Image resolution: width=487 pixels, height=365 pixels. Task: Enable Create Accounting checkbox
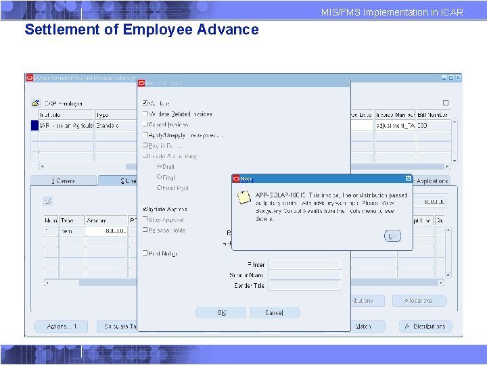[x=145, y=156]
